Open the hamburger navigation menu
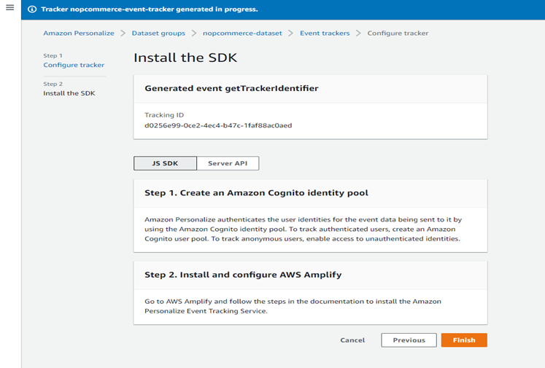The height and width of the screenshot is (368, 545). coord(10,7)
